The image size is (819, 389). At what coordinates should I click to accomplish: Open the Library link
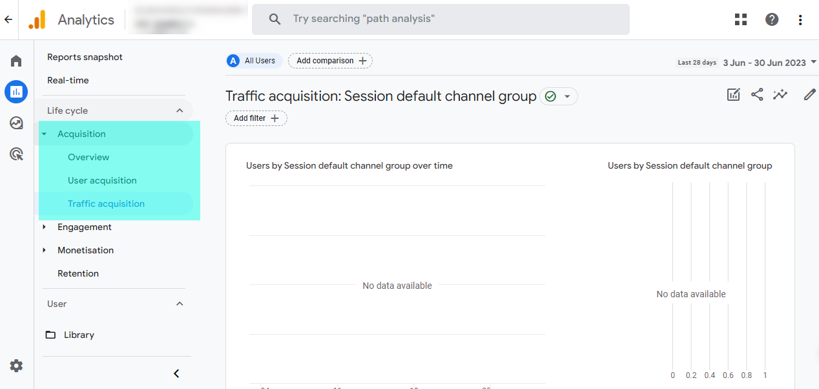pyautogui.click(x=79, y=335)
